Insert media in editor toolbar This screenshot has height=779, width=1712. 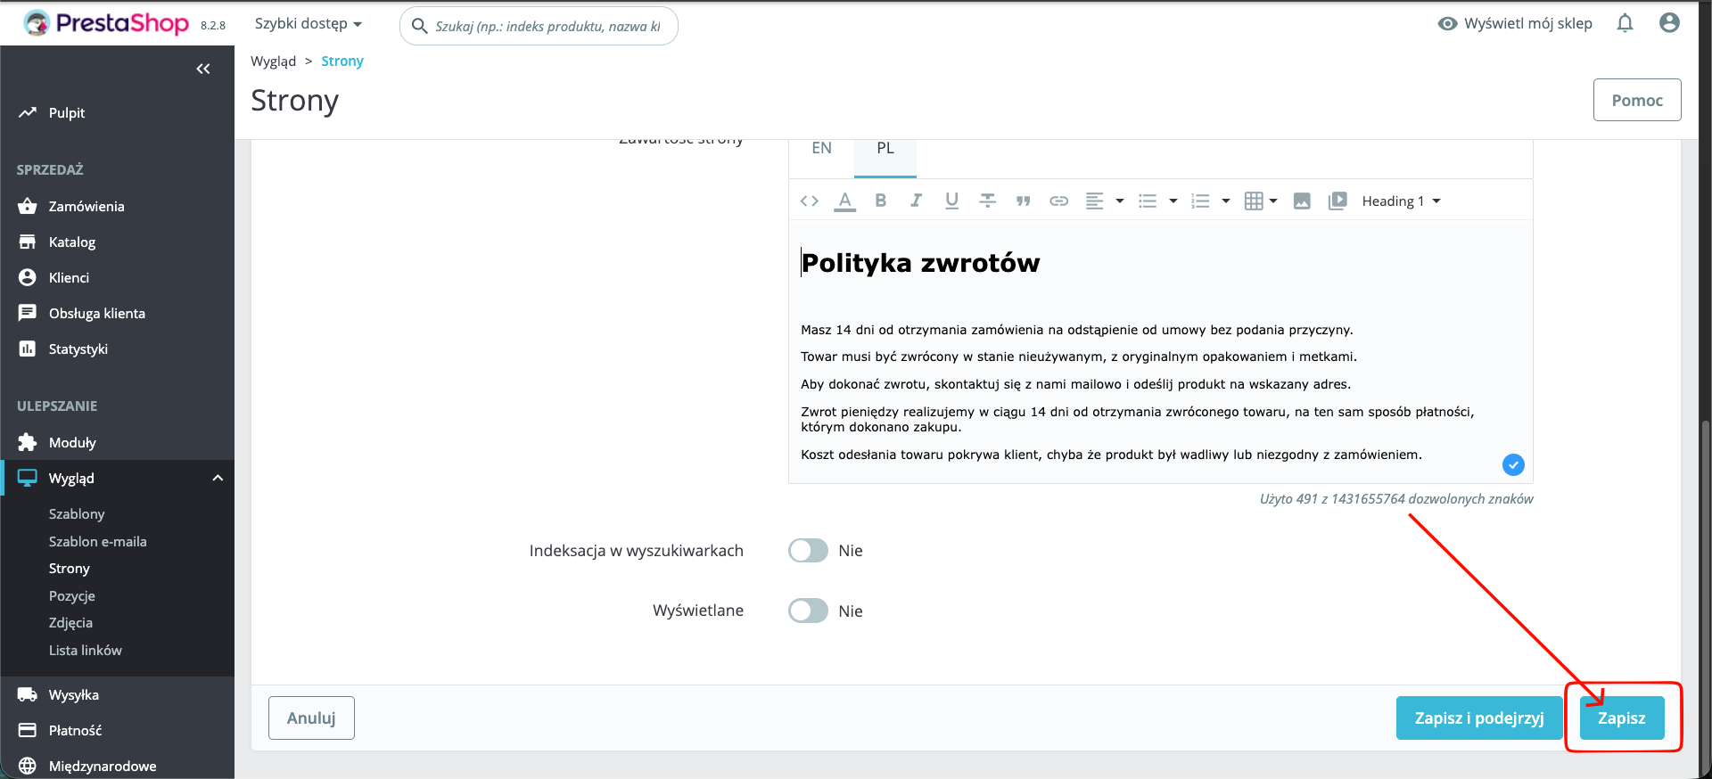coord(1337,201)
